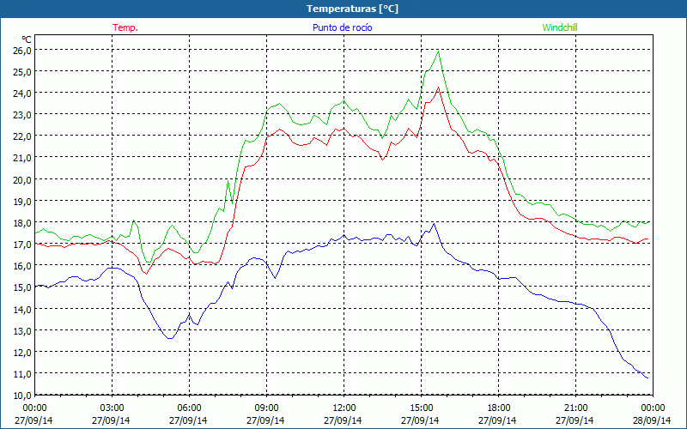Click the 18:00 time axis label
687x429 pixels.
tap(499, 407)
